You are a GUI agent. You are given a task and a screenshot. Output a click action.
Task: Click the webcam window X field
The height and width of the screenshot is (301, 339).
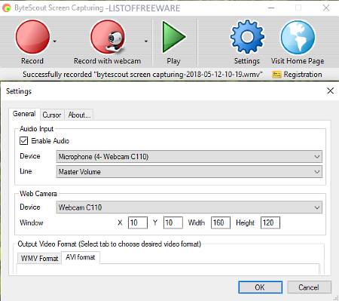(138, 223)
